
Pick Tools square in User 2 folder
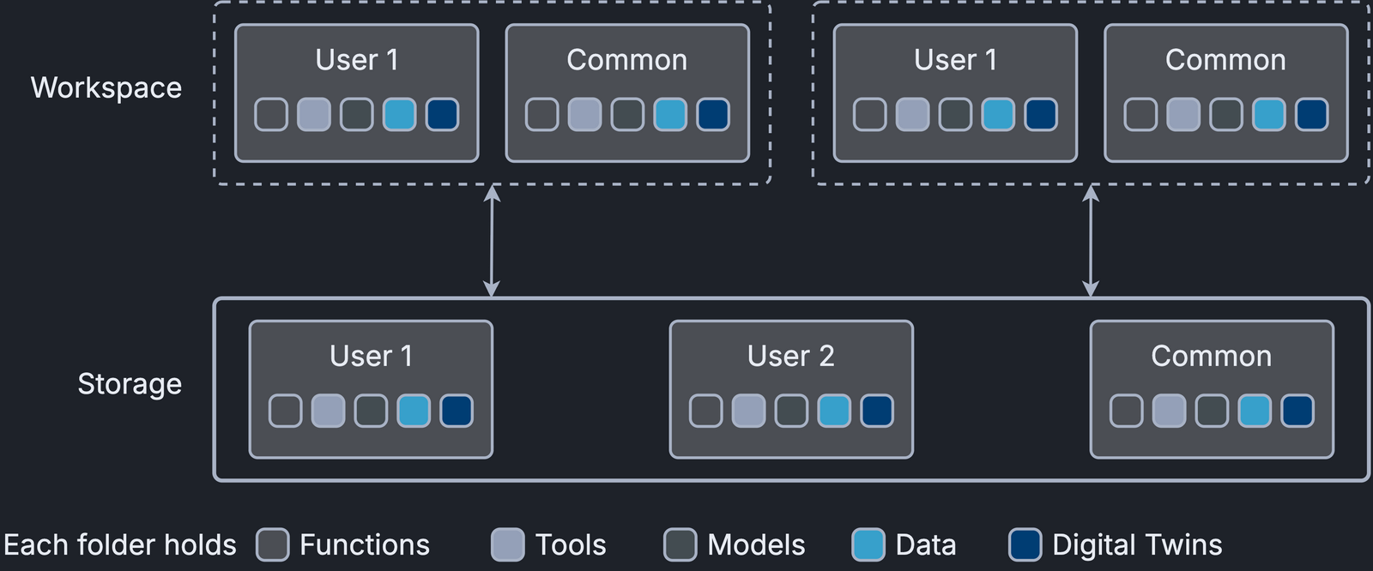(x=748, y=411)
